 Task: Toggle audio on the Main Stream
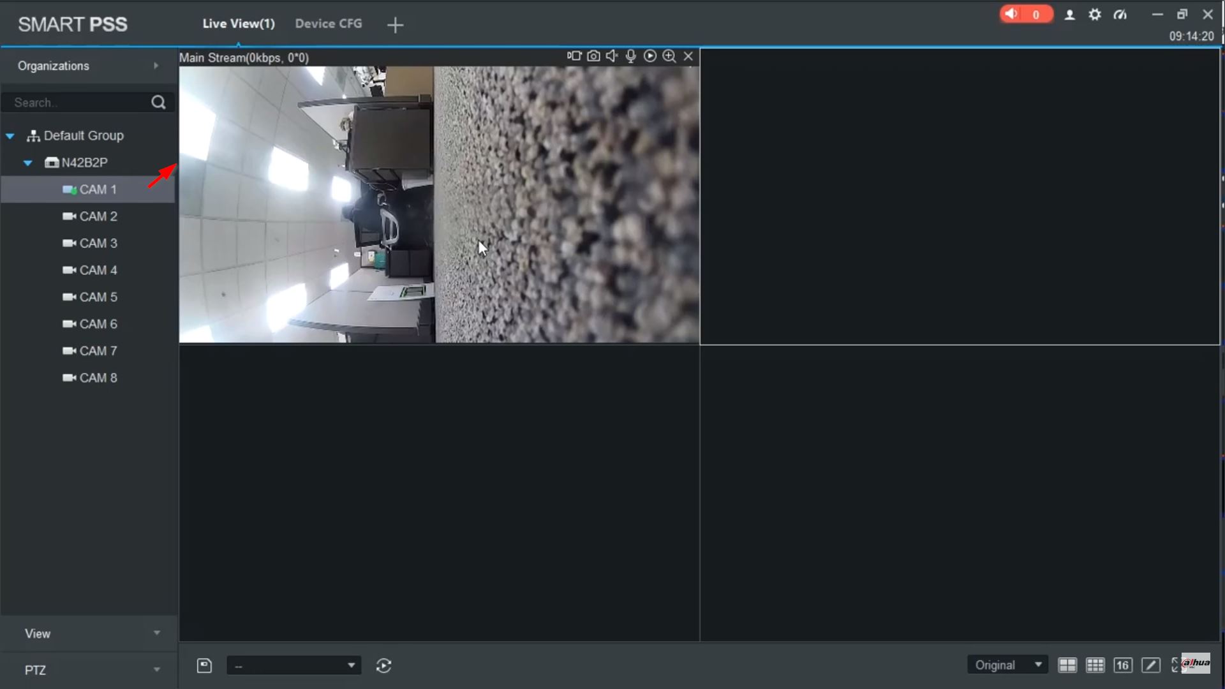click(x=612, y=56)
